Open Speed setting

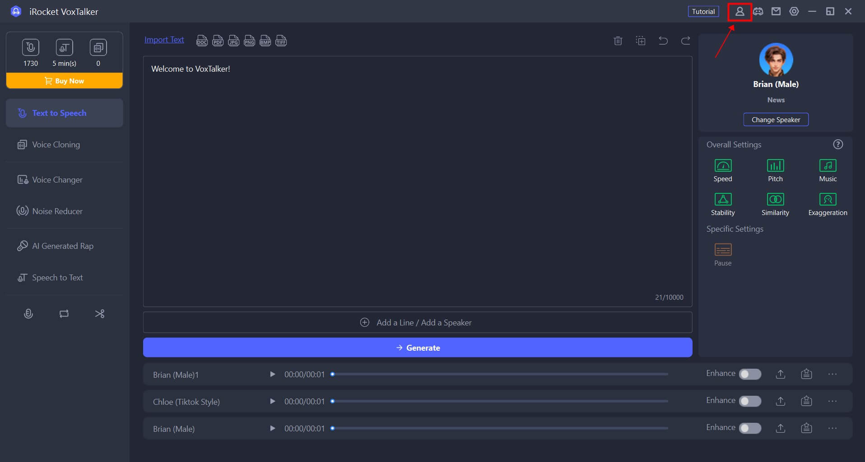coord(723,170)
